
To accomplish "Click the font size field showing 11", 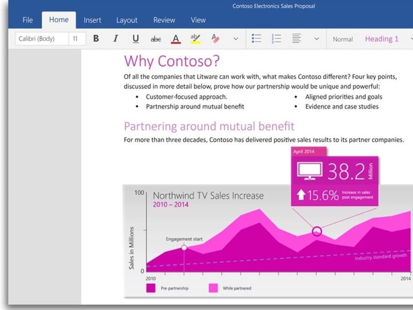I will coord(76,39).
